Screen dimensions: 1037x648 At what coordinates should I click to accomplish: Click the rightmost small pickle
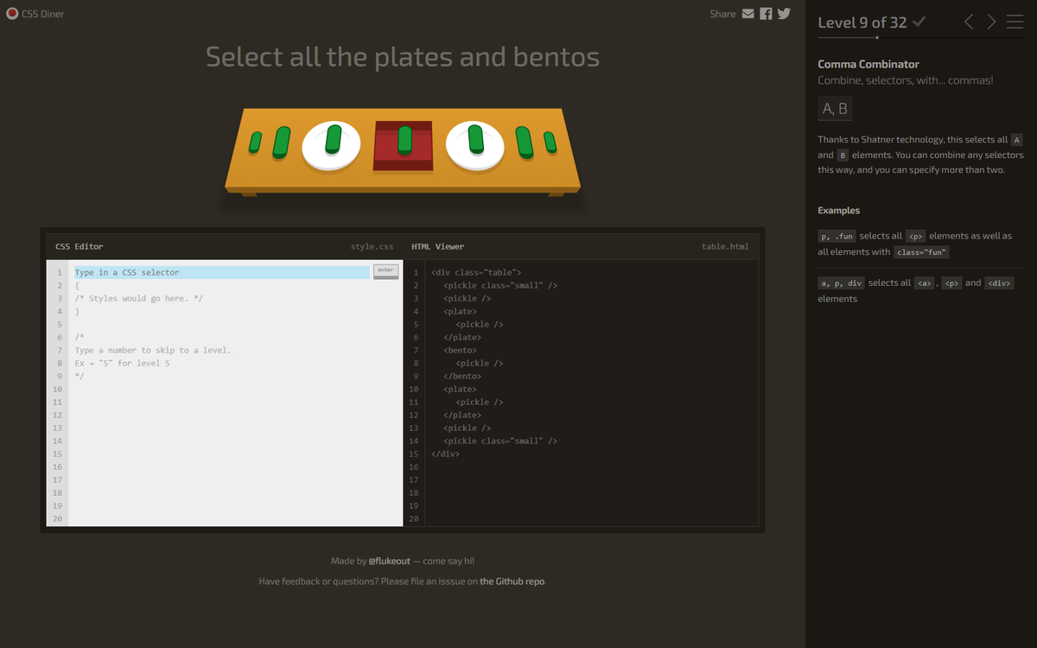click(550, 143)
